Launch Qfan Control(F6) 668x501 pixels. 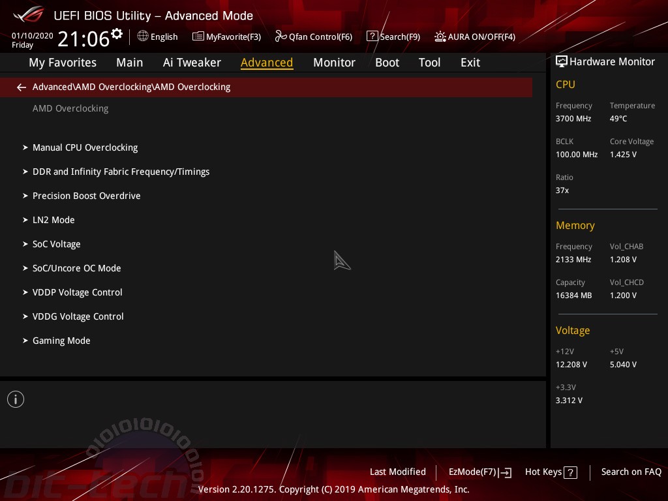(x=314, y=37)
